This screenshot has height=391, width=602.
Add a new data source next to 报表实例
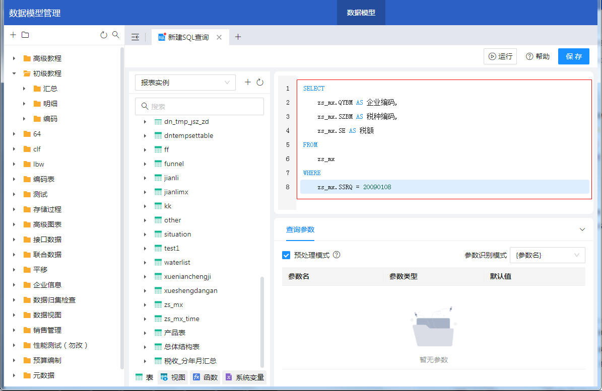(x=248, y=83)
